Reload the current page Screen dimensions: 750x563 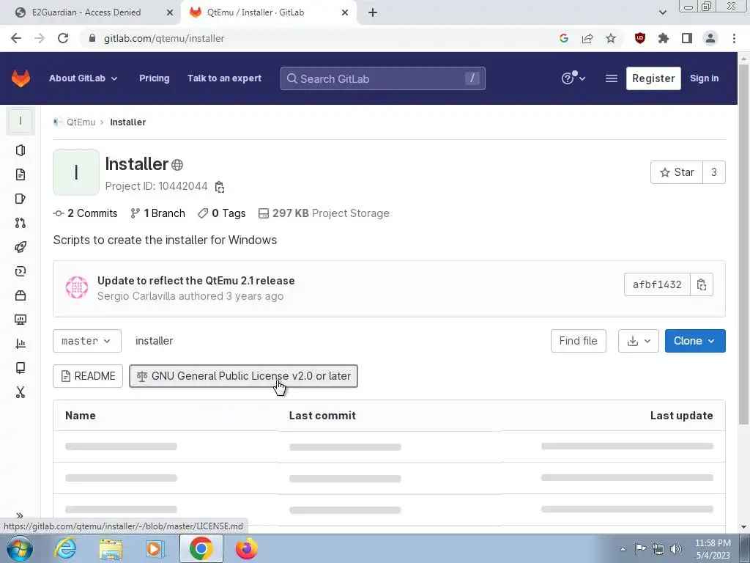[x=63, y=38]
